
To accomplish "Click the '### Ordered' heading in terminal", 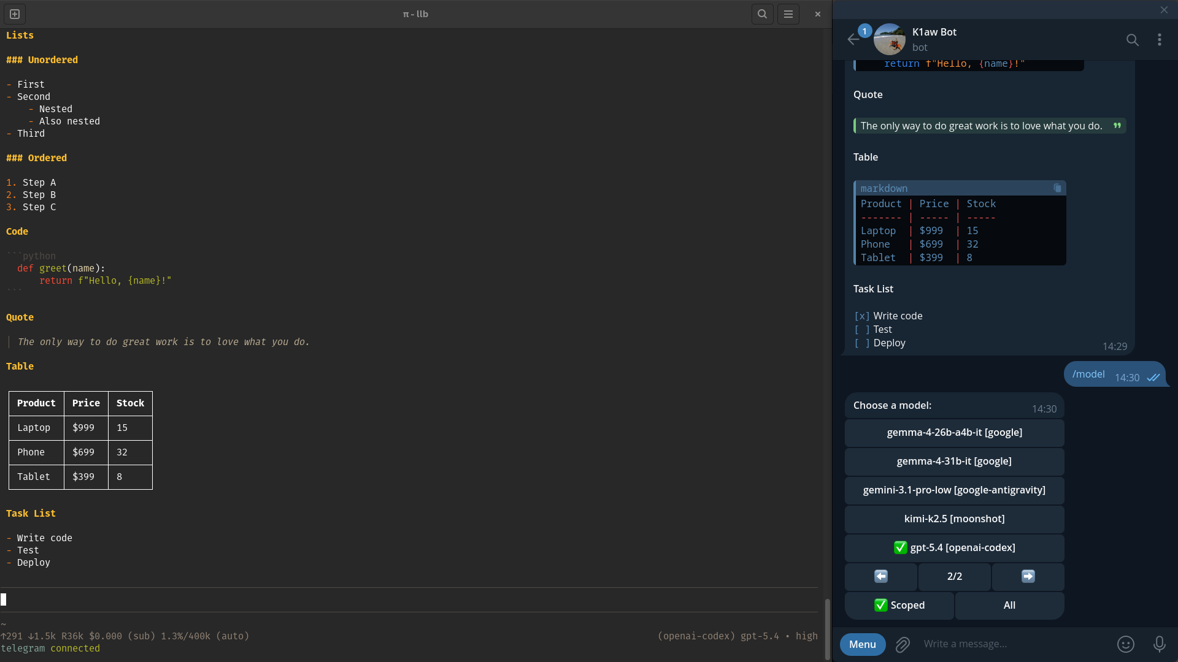I will pos(36,158).
